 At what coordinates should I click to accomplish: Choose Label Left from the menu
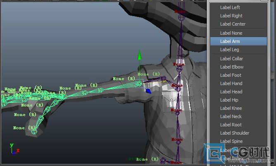click(238, 7)
